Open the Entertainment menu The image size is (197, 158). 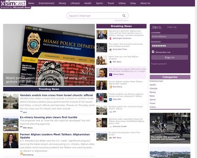click(46, 3)
